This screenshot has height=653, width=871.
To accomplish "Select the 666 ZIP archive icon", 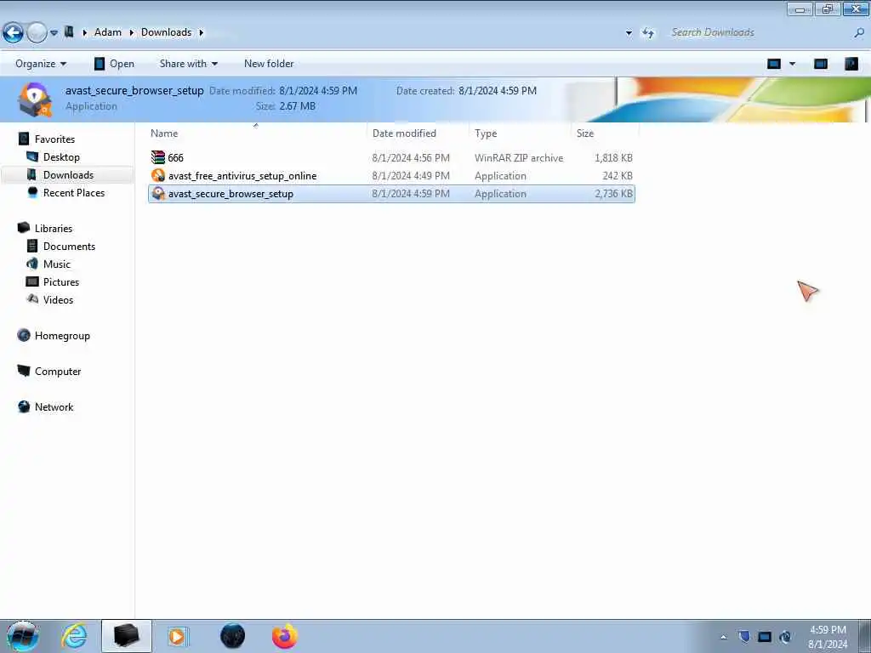I will [x=158, y=157].
